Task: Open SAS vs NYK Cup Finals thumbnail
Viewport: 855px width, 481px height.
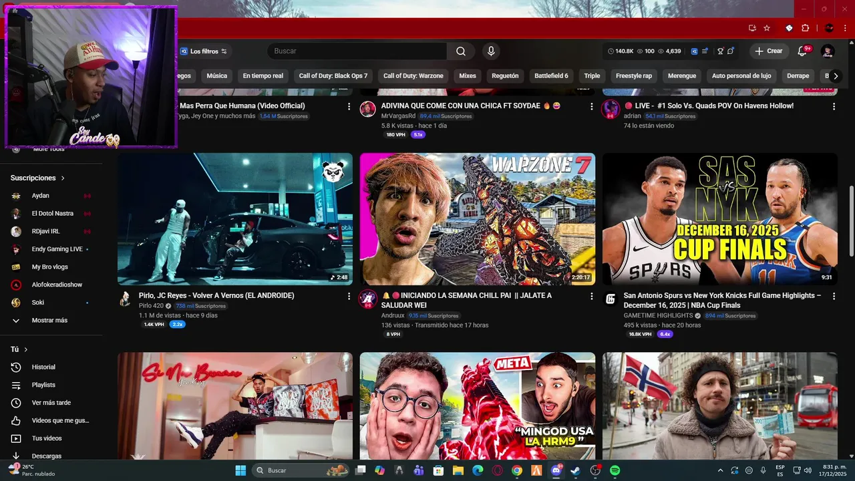Action: [720, 219]
